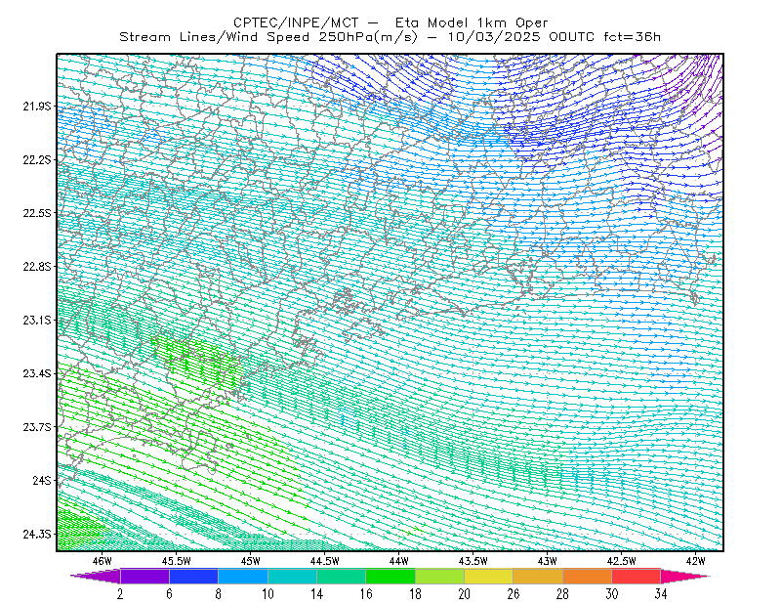781x604 pixels.
Task: Click the 22.2S latitude label
Action: point(37,160)
